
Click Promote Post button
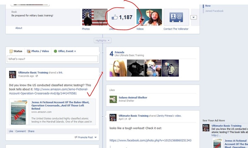point(84,137)
